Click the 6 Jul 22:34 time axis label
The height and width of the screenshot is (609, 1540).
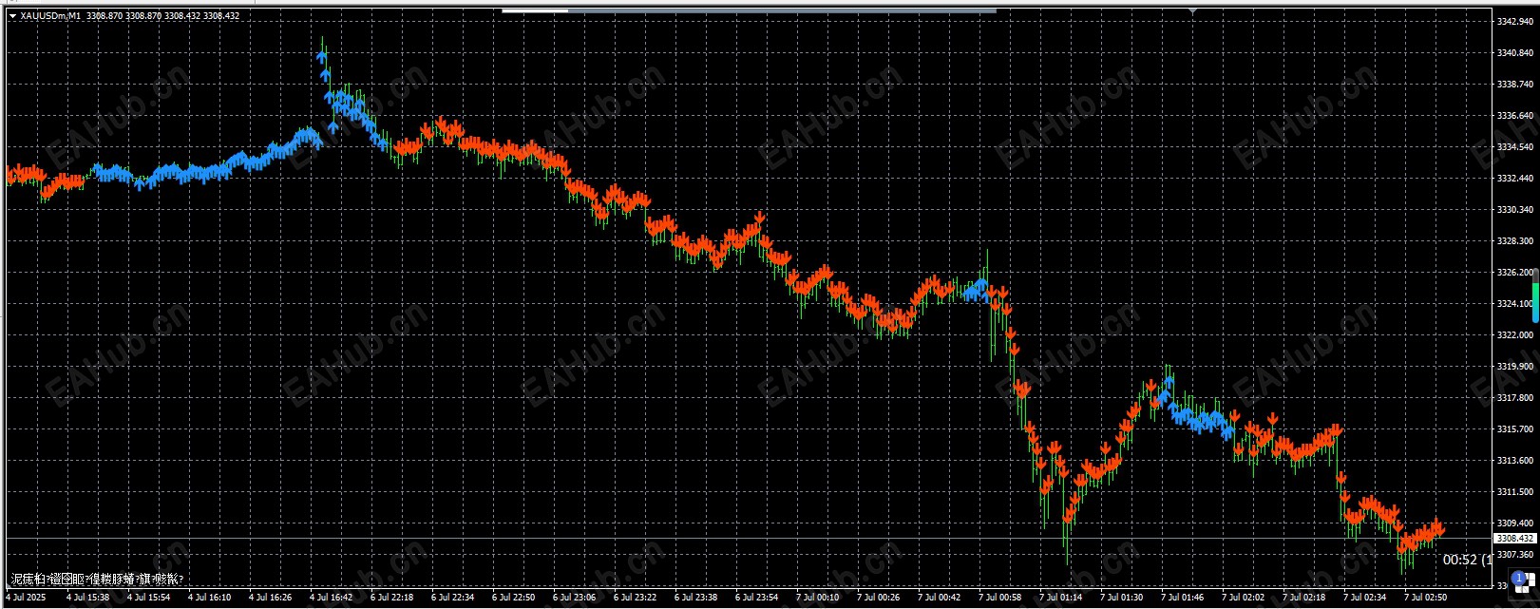point(452,598)
